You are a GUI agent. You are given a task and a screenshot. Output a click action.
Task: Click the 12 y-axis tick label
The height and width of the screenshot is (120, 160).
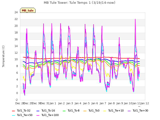(x=16, y=53)
